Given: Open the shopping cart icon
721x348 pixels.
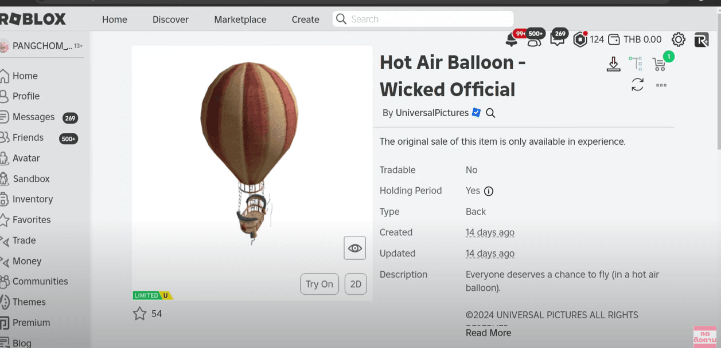Looking at the screenshot, I should (659, 64).
